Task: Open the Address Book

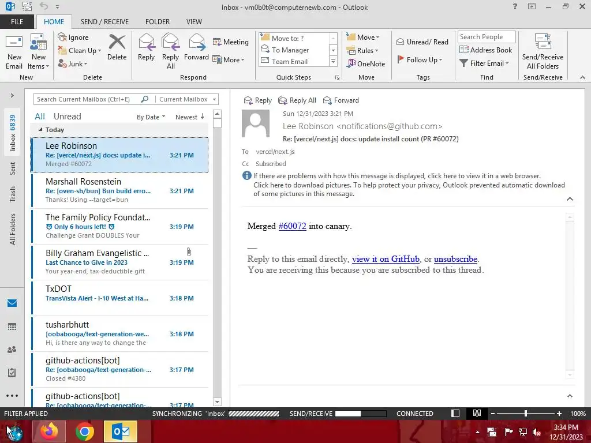Action: (x=486, y=50)
